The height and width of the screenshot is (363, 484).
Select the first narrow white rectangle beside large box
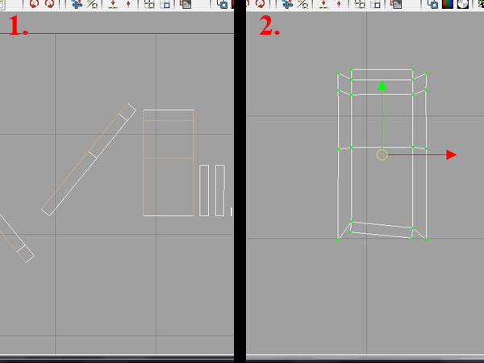point(204,190)
